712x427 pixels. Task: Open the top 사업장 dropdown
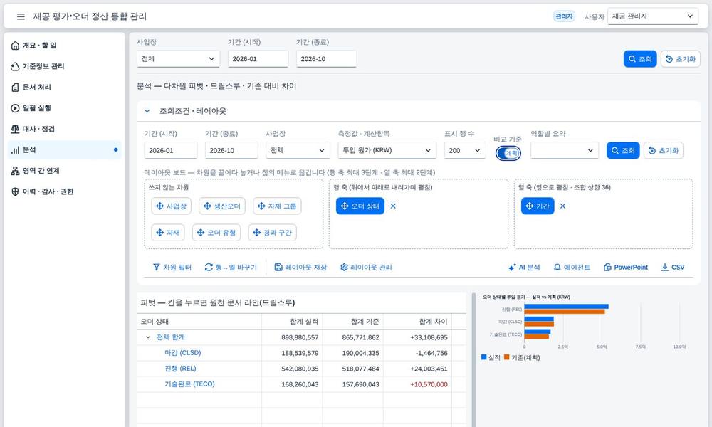pyautogui.click(x=178, y=59)
